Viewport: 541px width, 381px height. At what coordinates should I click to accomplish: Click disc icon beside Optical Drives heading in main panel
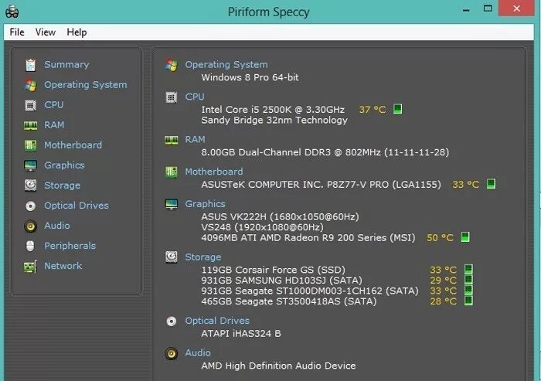click(172, 321)
